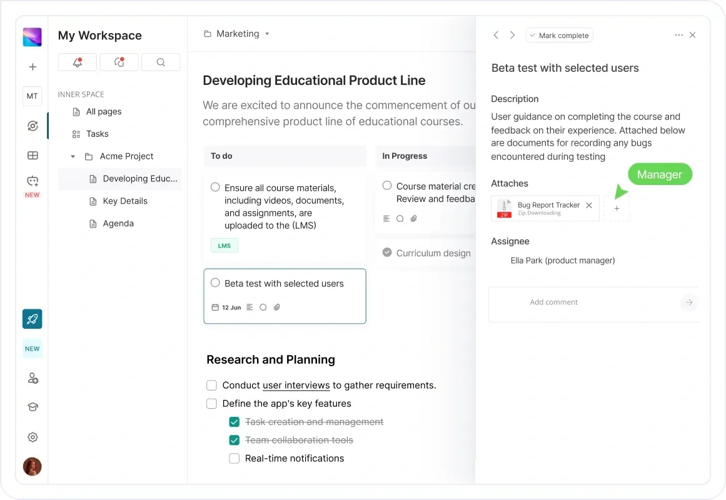The width and height of the screenshot is (726, 500).
Task: Click the workspace logo icon
Action: pos(32,37)
